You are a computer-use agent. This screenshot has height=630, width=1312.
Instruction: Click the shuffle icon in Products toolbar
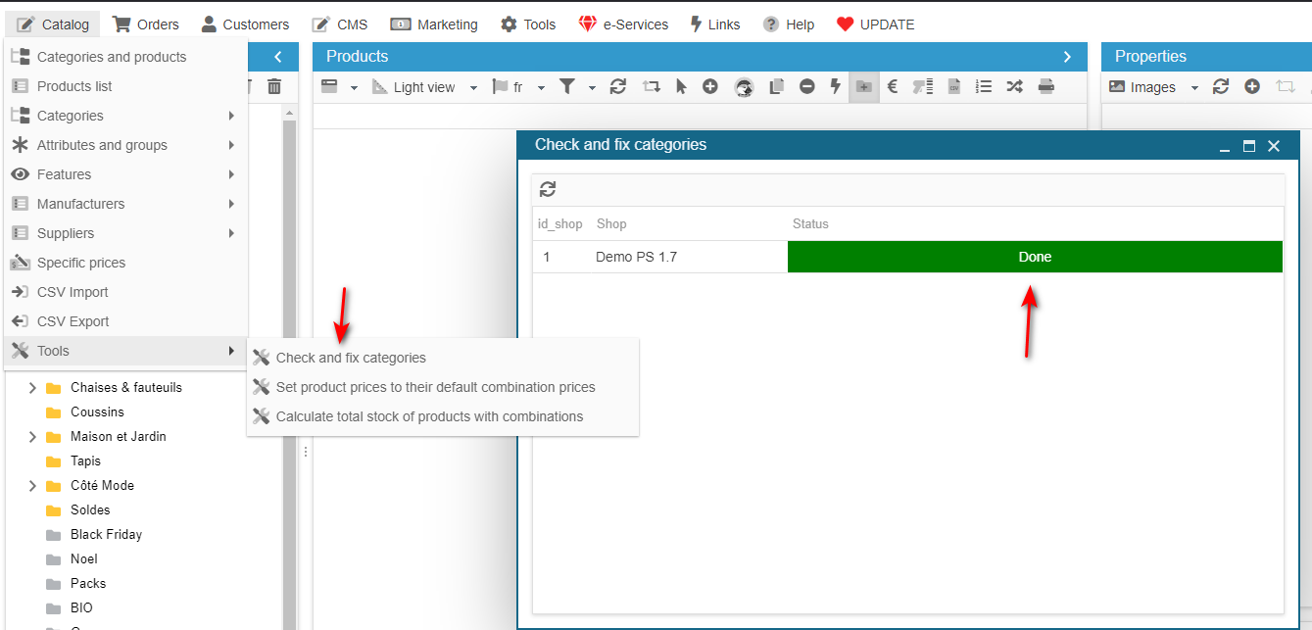click(1014, 87)
